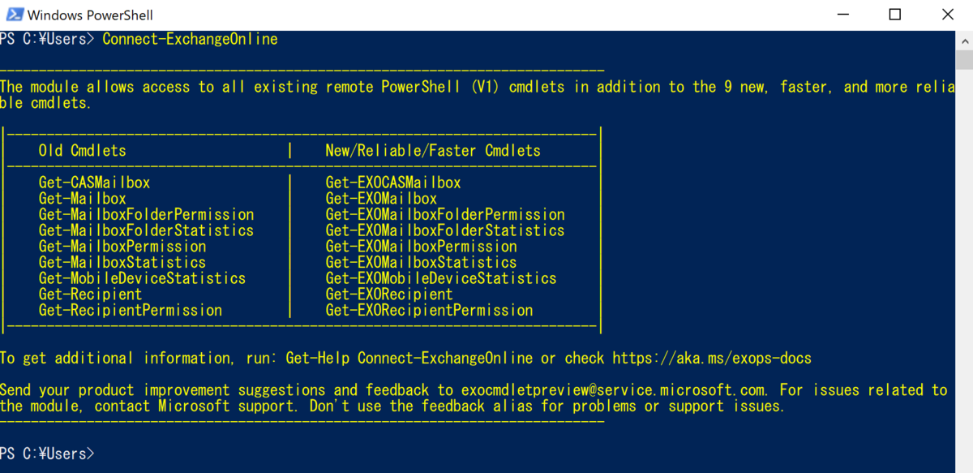
Task: Click the Windows PowerShell title text
Action: [90, 15]
